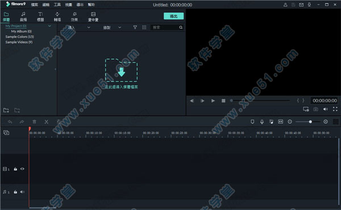Open the Record dropdown in media panel

pyautogui.click(x=112, y=27)
